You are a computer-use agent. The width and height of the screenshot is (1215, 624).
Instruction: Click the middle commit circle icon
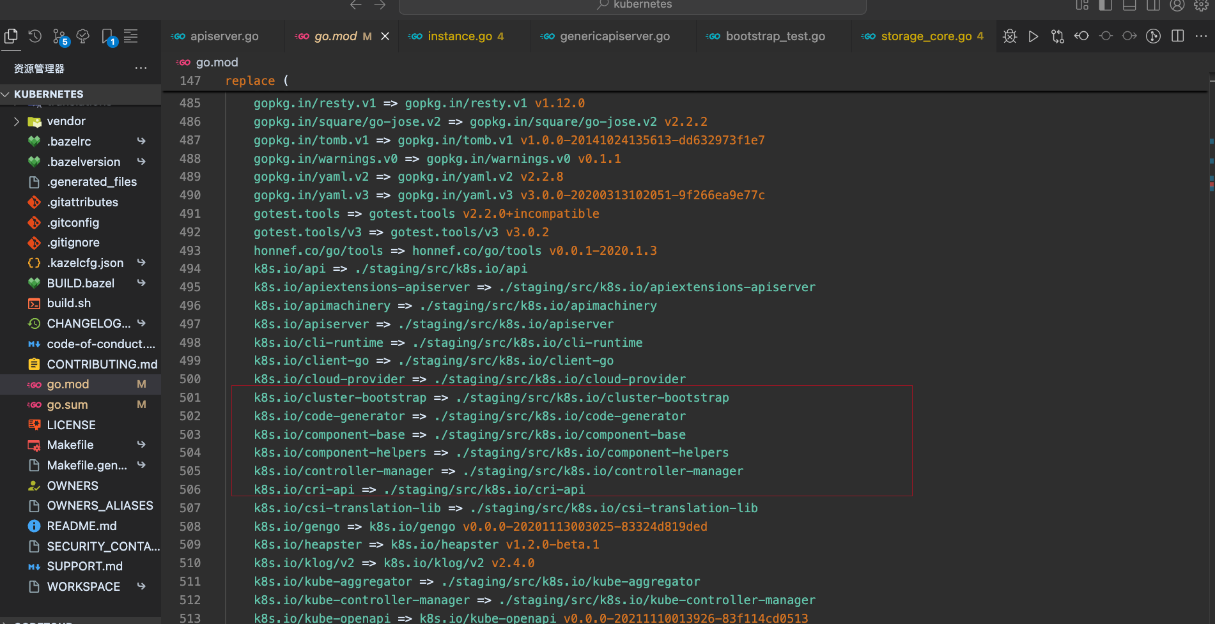1106,36
